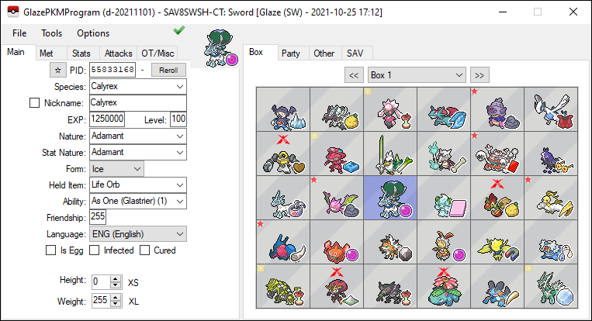Increase the Height value with up arrow
Image resolution: width=592 pixels, height=321 pixels.
point(116,278)
